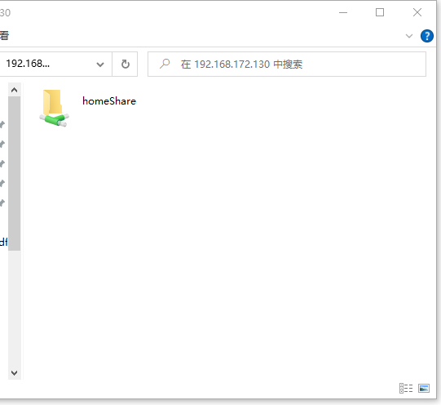Focus the 在 192.168.172.130 中搜索 search field
441x405 pixels.
click(287, 65)
